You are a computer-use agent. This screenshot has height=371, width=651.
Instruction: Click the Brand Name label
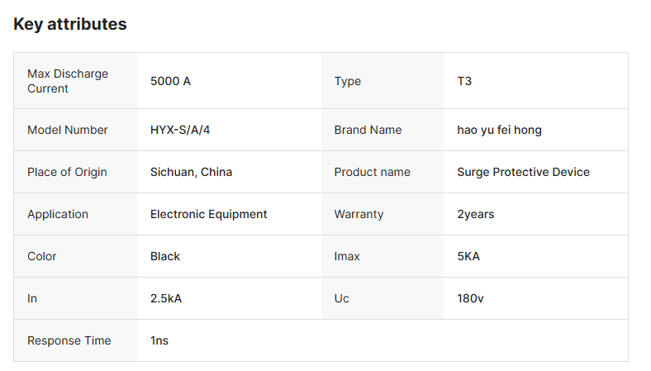click(368, 130)
